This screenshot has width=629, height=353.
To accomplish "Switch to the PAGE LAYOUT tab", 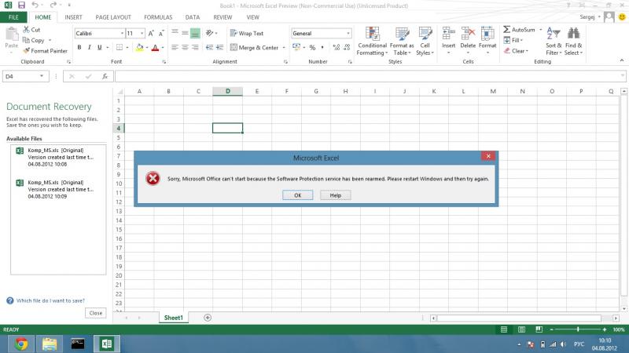I will click(x=113, y=17).
